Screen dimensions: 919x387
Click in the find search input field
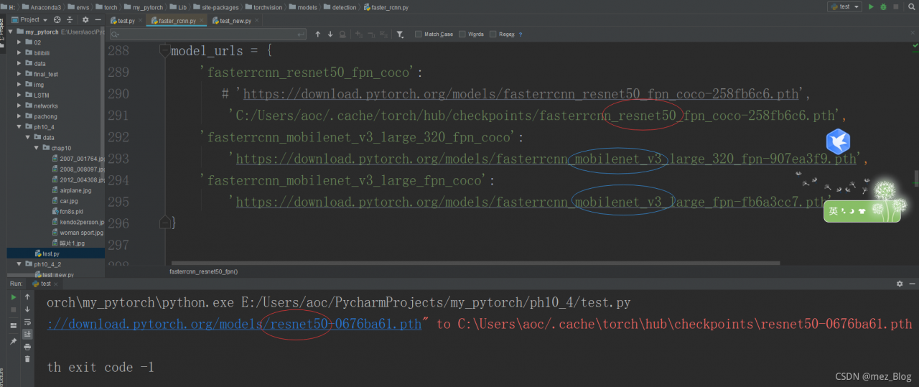[208, 34]
